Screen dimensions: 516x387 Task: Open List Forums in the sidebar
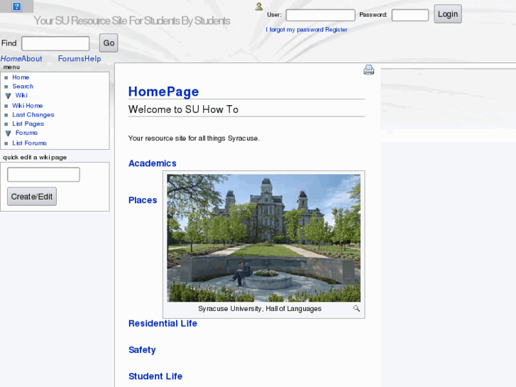[29, 143]
